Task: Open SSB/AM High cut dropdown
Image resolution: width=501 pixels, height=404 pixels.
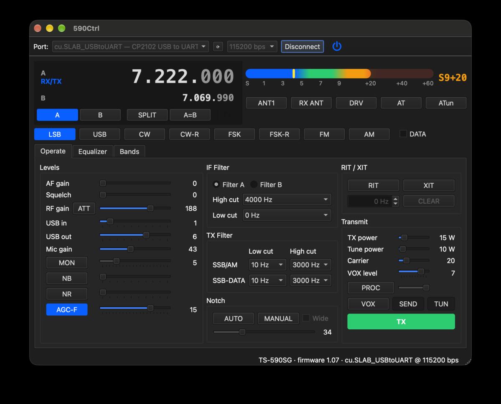Action: point(310,265)
